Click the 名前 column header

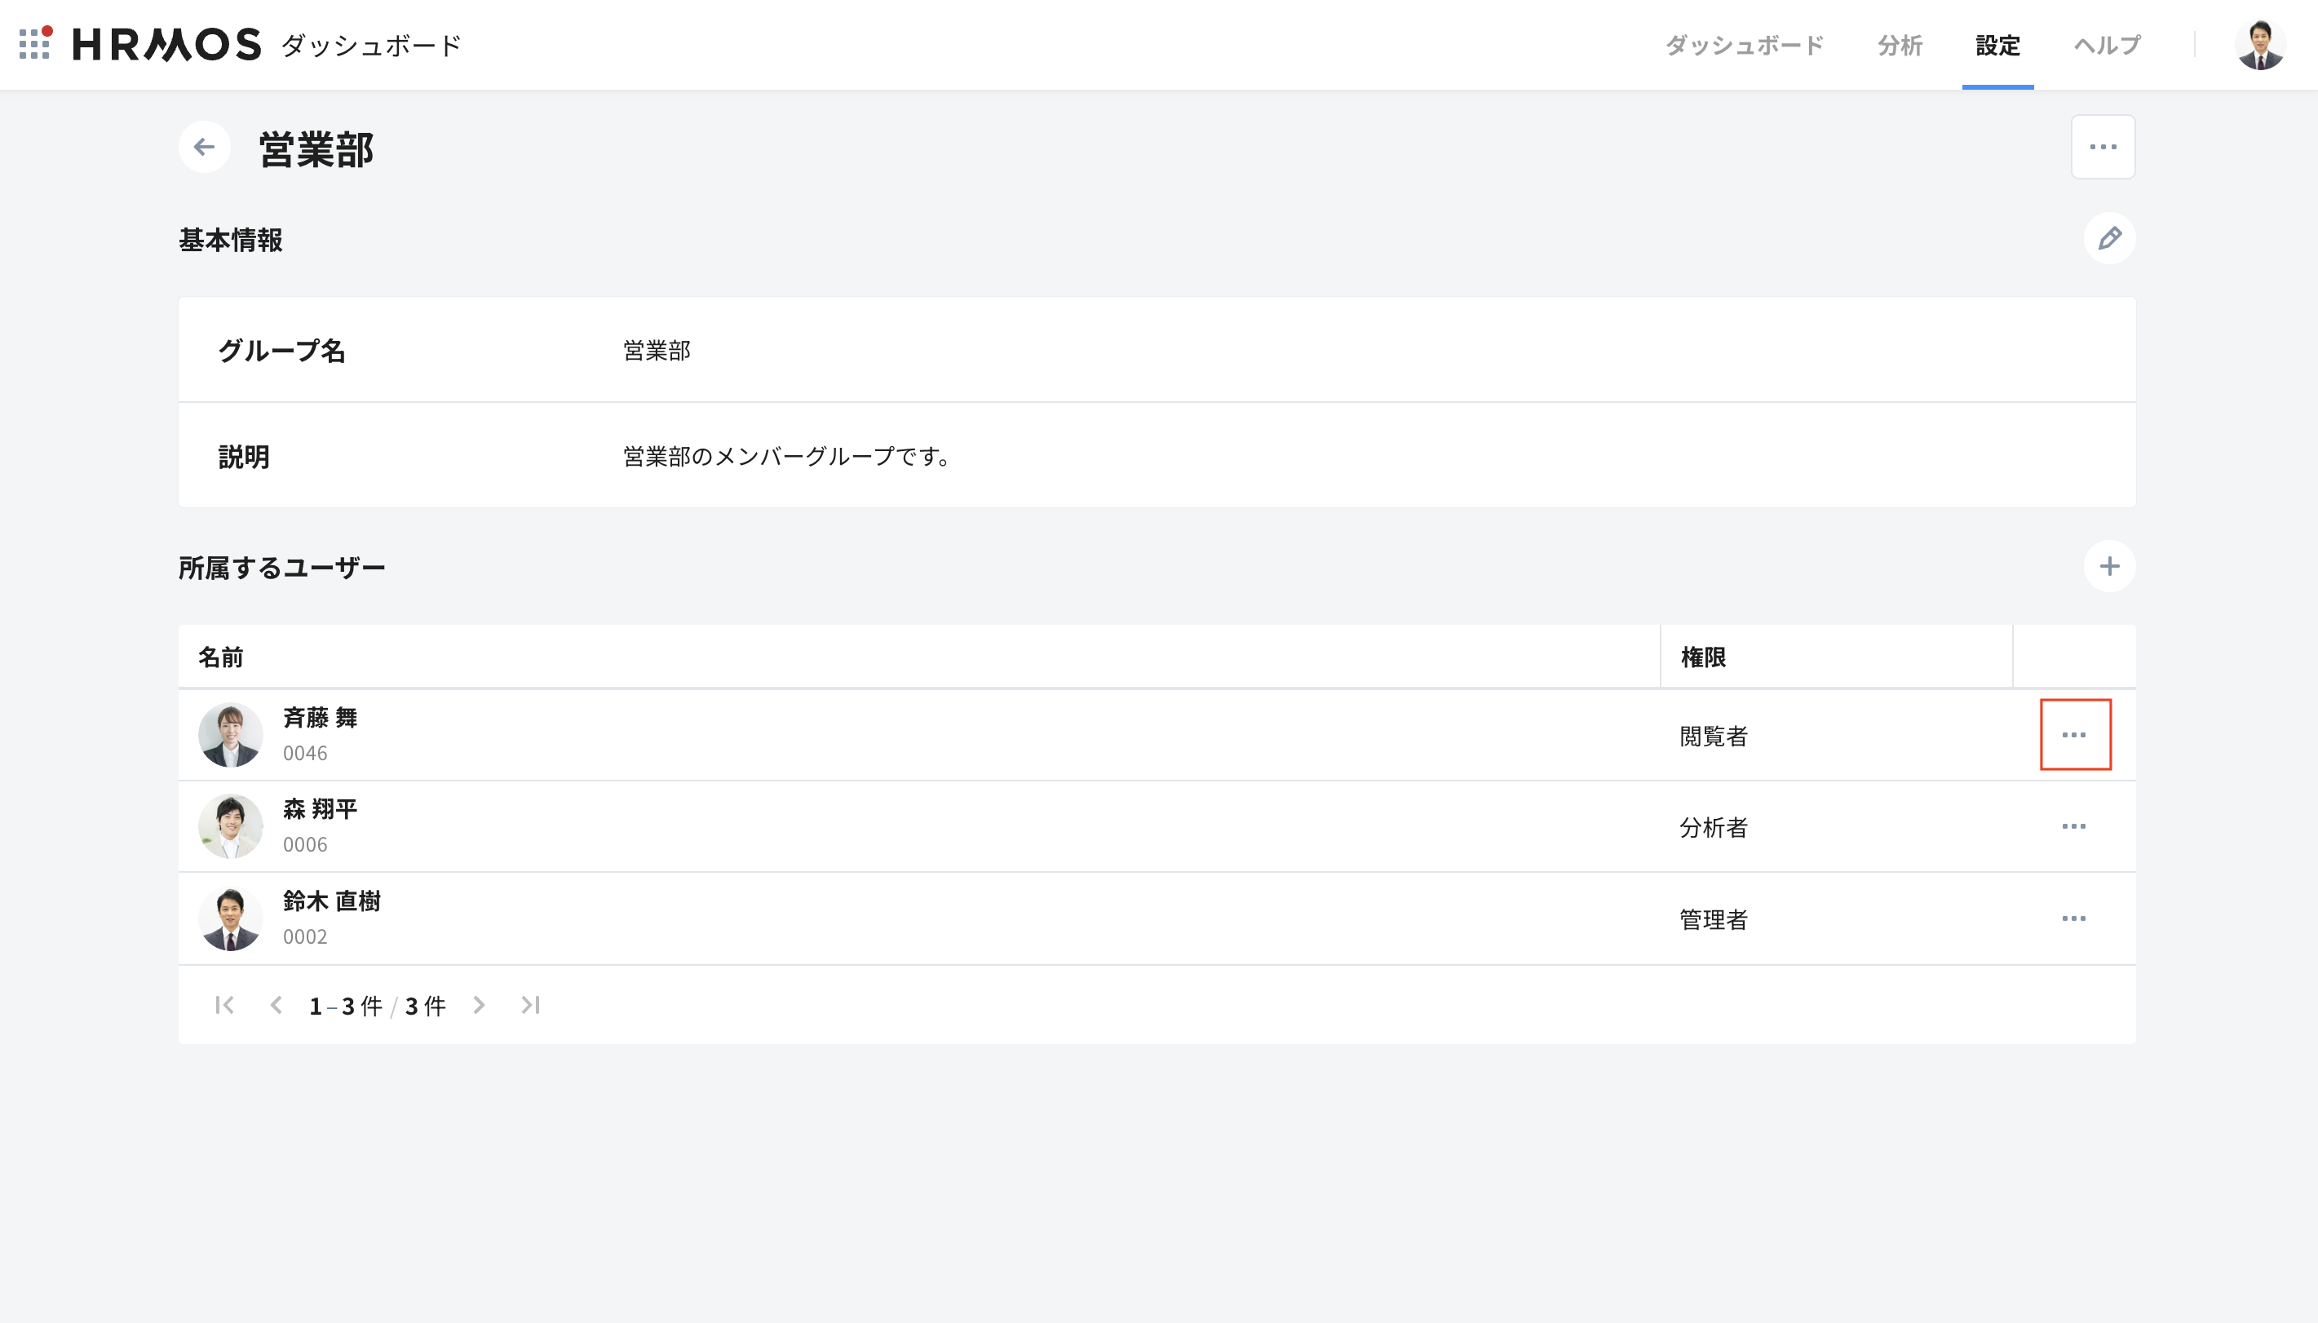tap(221, 657)
